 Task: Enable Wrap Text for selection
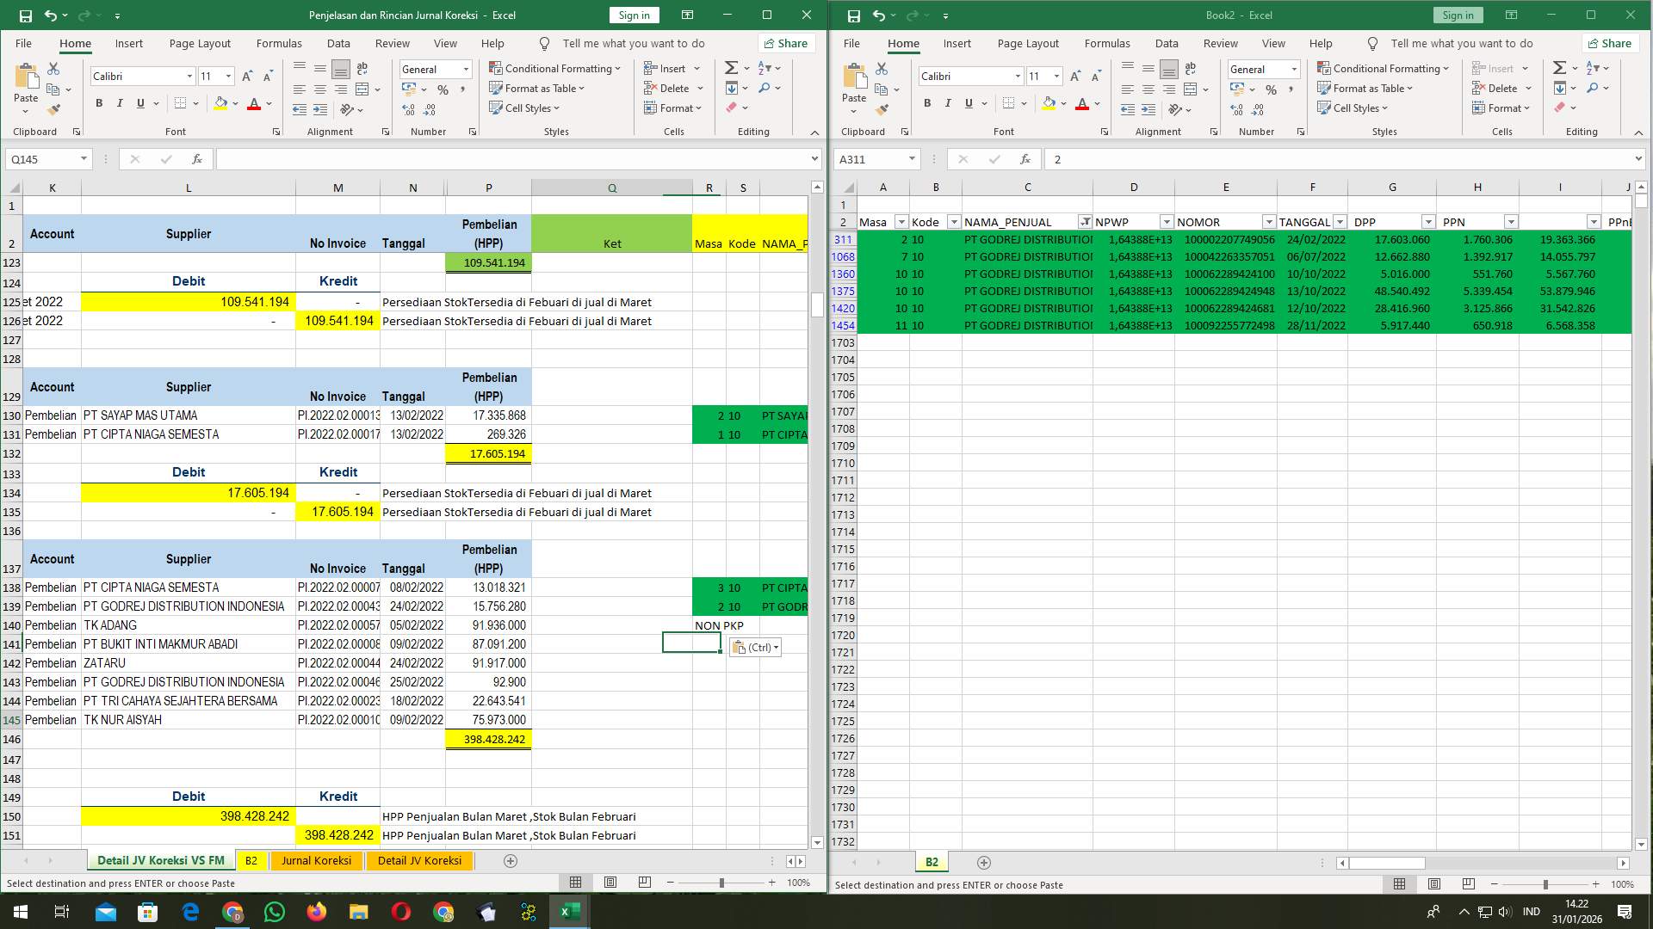[362, 68]
